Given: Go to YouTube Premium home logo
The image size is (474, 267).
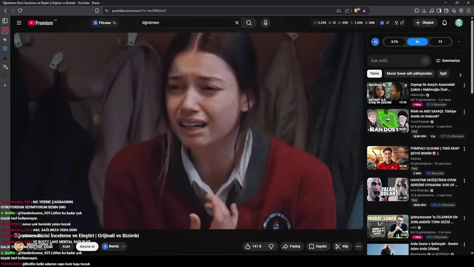Looking at the screenshot, I should pyautogui.click(x=41, y=23).
